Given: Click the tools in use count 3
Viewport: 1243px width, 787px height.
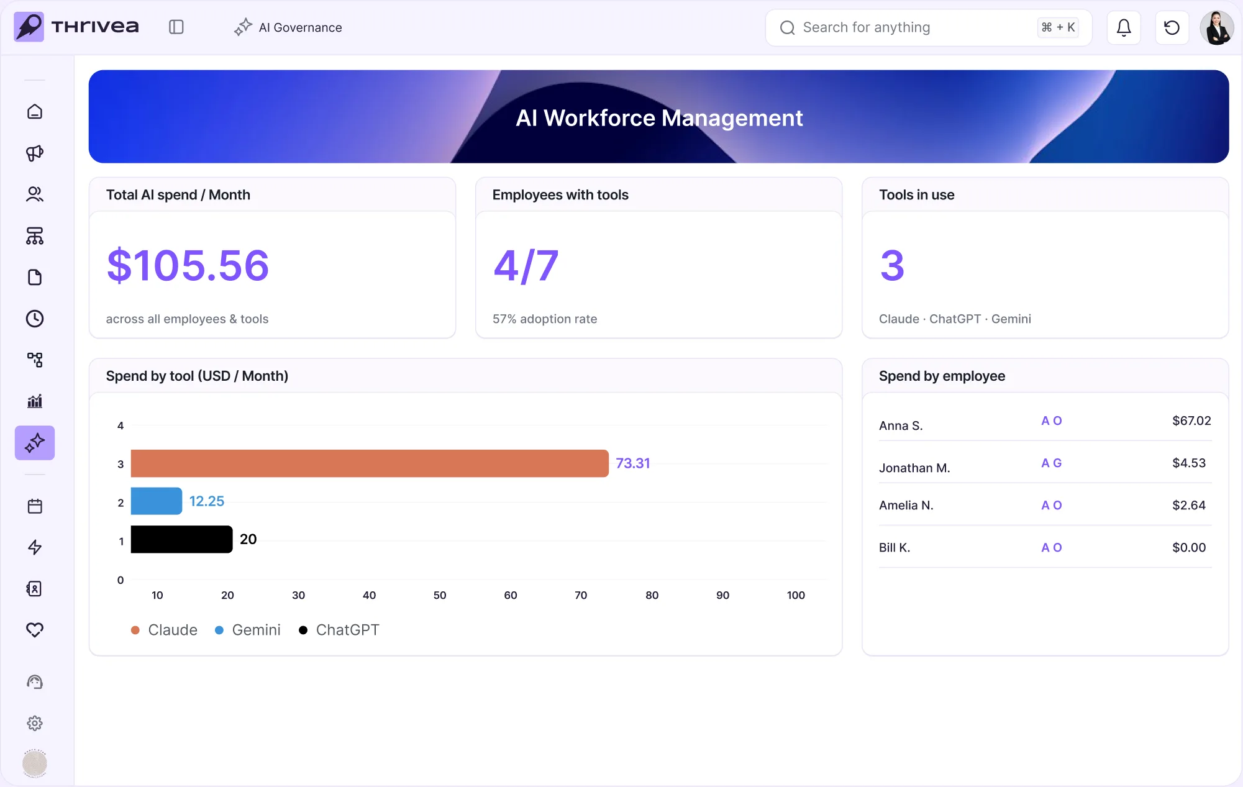Looking at the screenshot, I should [892, 265].
